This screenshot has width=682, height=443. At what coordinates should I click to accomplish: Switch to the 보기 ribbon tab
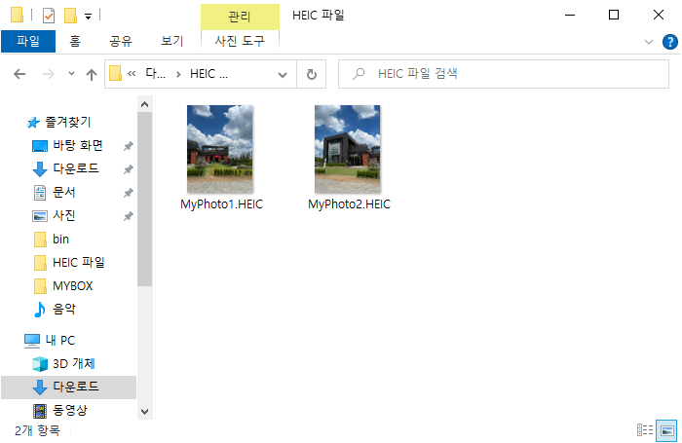(x=172, y=41)
